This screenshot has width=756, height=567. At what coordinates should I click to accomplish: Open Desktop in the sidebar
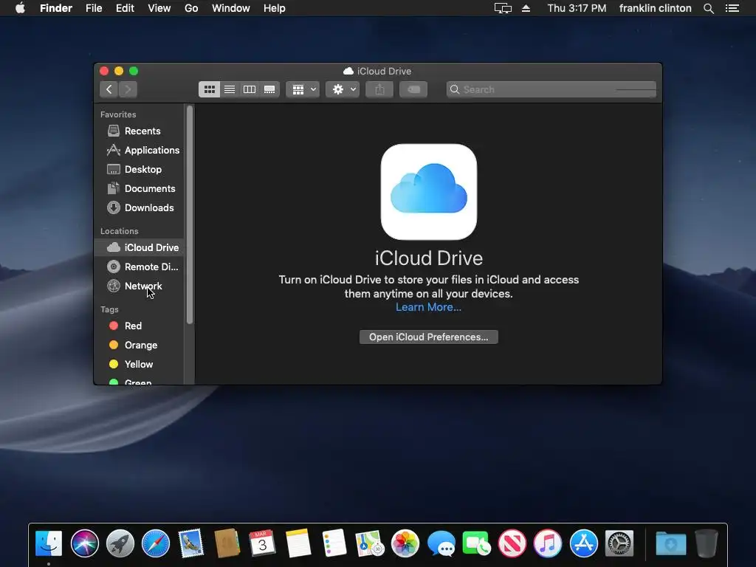point(140,169)
